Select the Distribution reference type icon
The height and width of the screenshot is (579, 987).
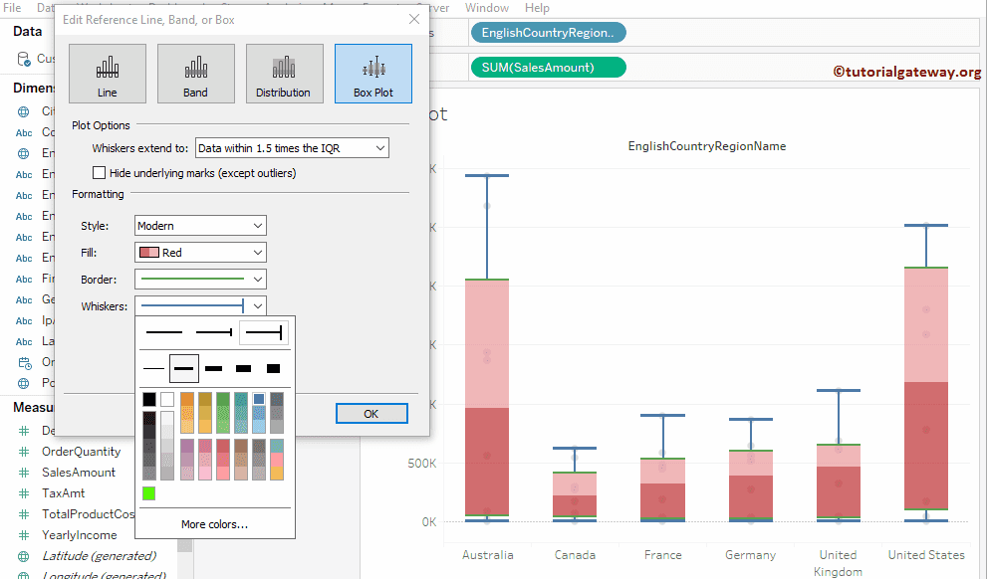coord(284,73)
